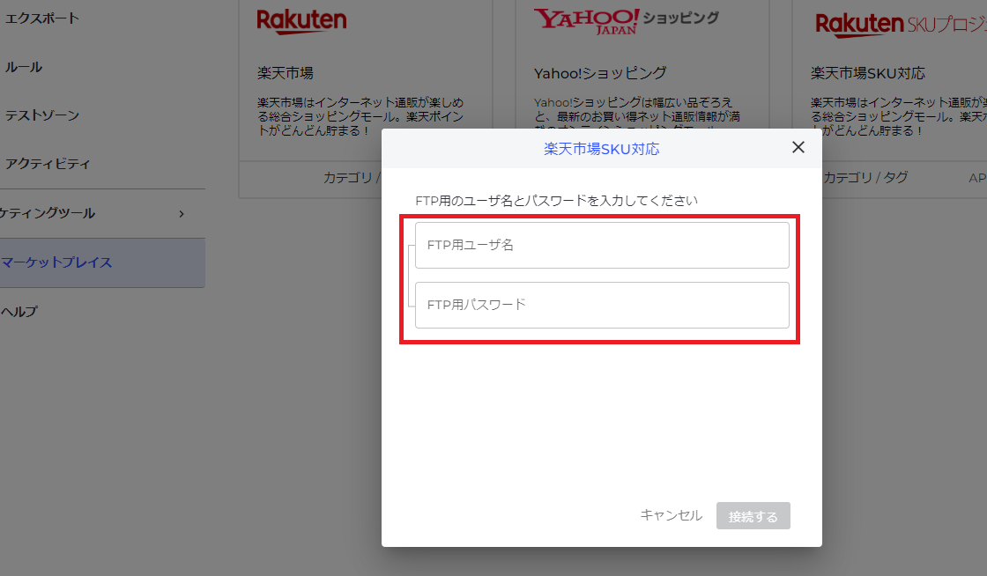This screenshot has height=576, width=987.
Task: Click the キャンセル button
Action: pyautogui.click(x=671, y=515)
